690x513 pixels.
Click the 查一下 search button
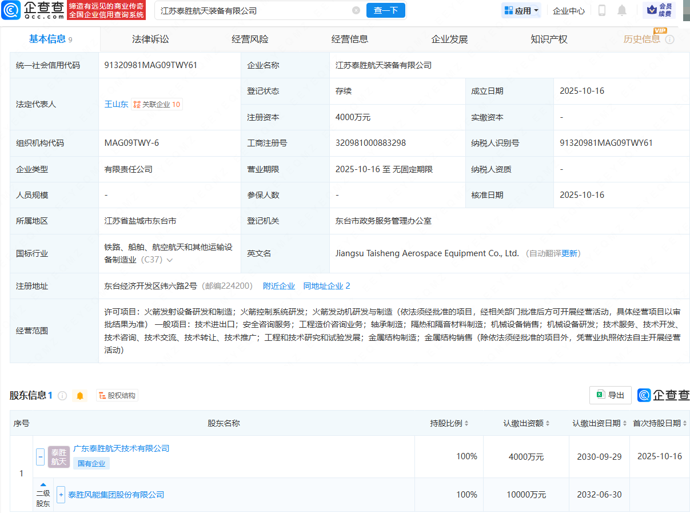(x=386, y=10)
